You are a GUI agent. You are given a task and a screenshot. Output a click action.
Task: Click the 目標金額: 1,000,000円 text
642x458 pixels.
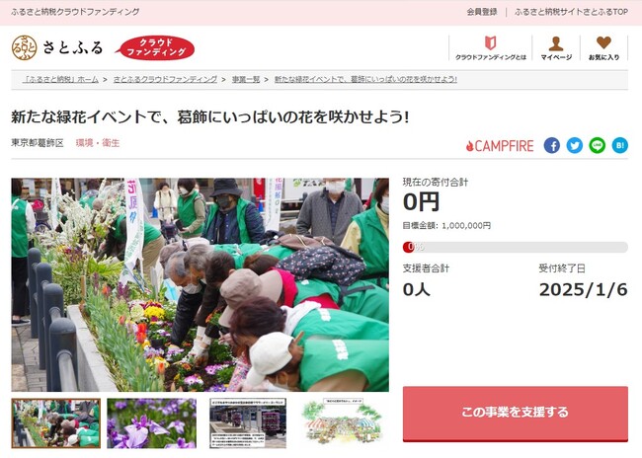tap(446, 225)
